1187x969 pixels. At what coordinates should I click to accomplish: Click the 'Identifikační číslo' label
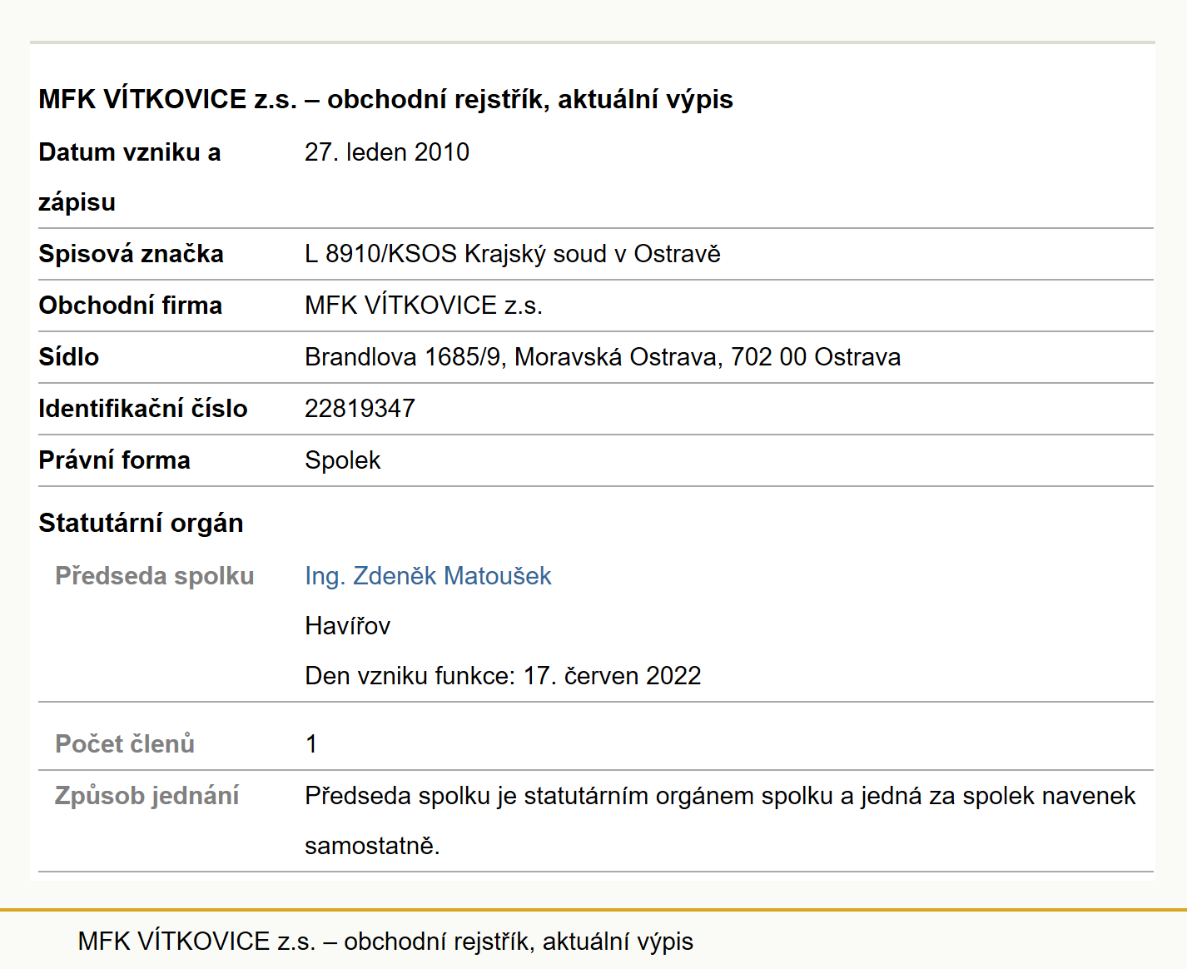[142, 409]
